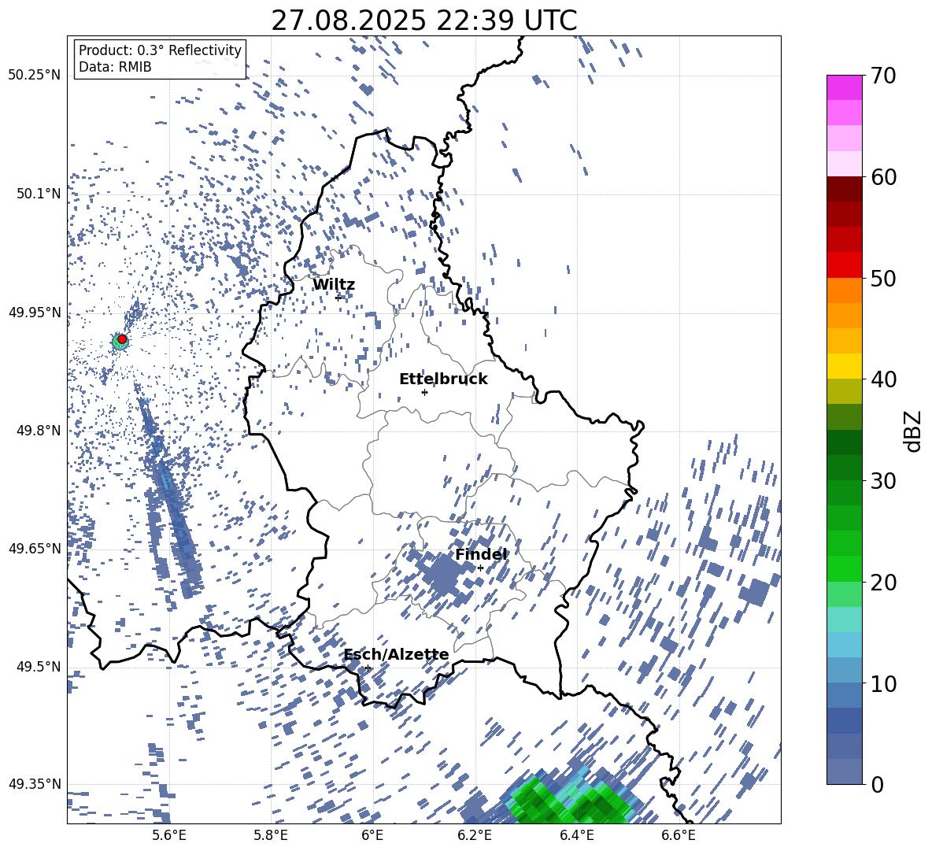Click the 5.8°E longitude label
Viewport: 932px width, 851px height.
pyautogui.click(x=271, y=835)
